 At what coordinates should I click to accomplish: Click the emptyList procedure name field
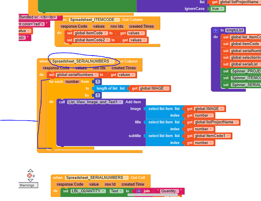[235, 30]
